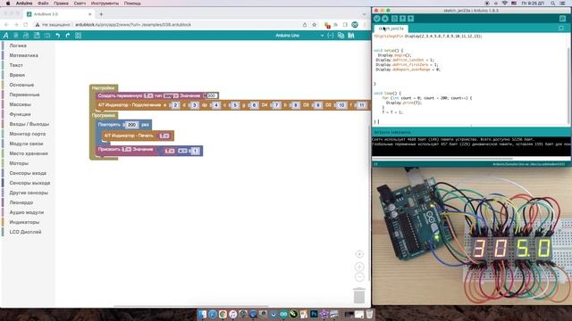The width and height of the screenshot is (572, 321).
Task: Select the Программа loop block header
Action: point(104,115)
